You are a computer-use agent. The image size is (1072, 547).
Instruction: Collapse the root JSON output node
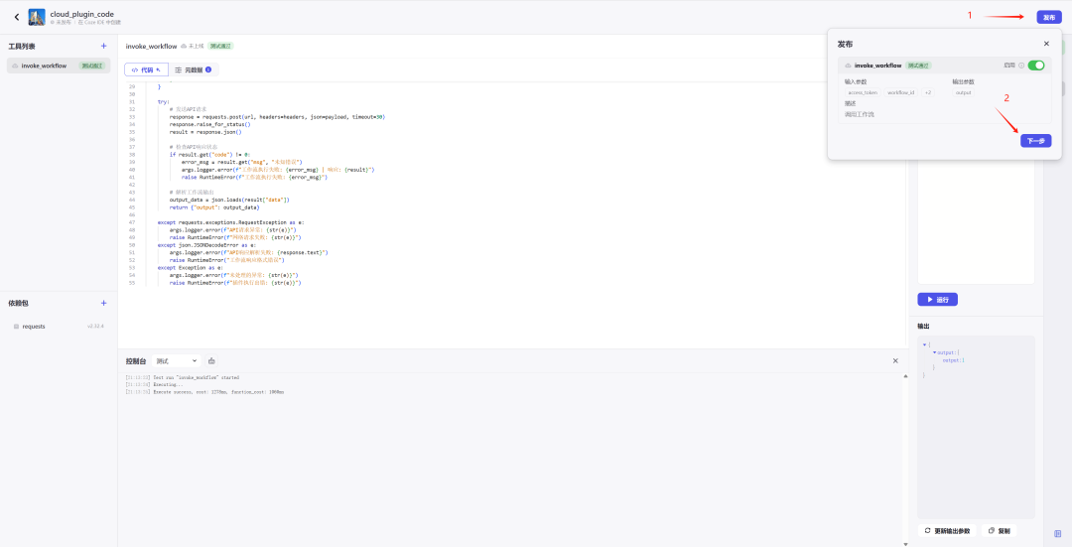[924, 344]
